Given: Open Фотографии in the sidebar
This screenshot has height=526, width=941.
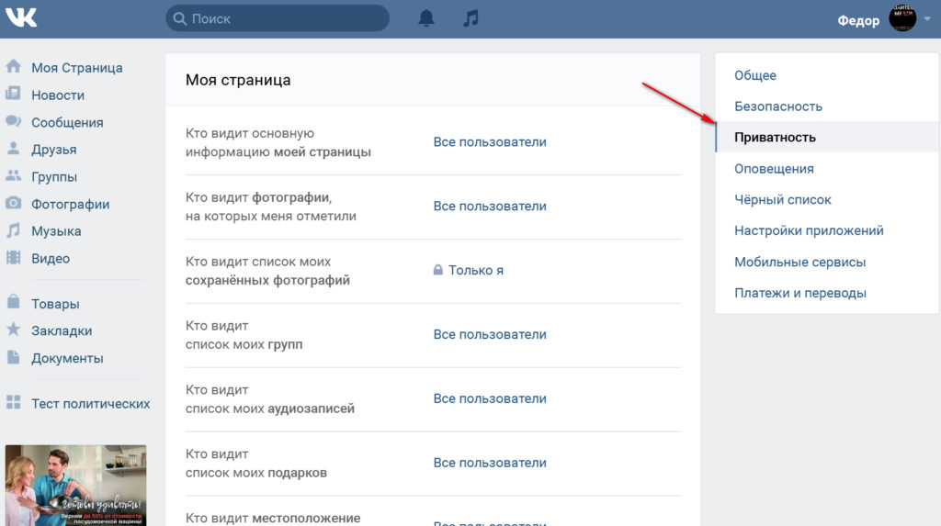Looking at the screenshot, I should coord(70,205).
